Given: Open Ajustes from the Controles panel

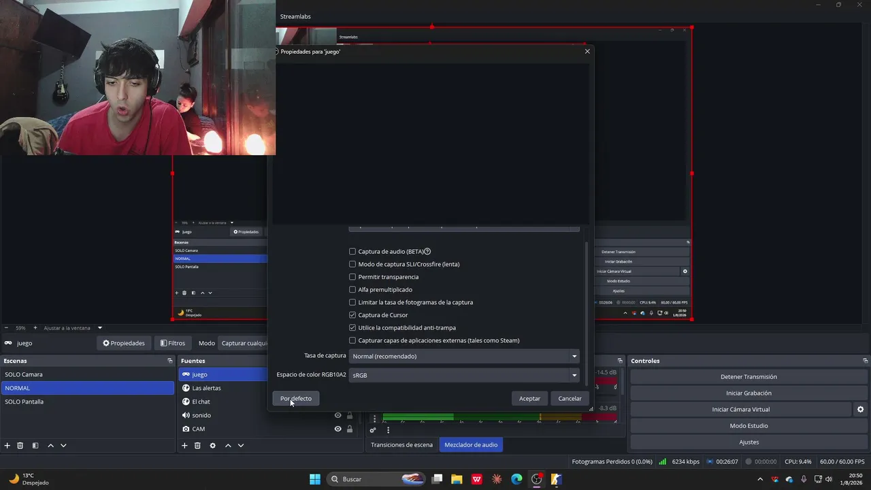Looking at the screenshot, I should point(749,442).
